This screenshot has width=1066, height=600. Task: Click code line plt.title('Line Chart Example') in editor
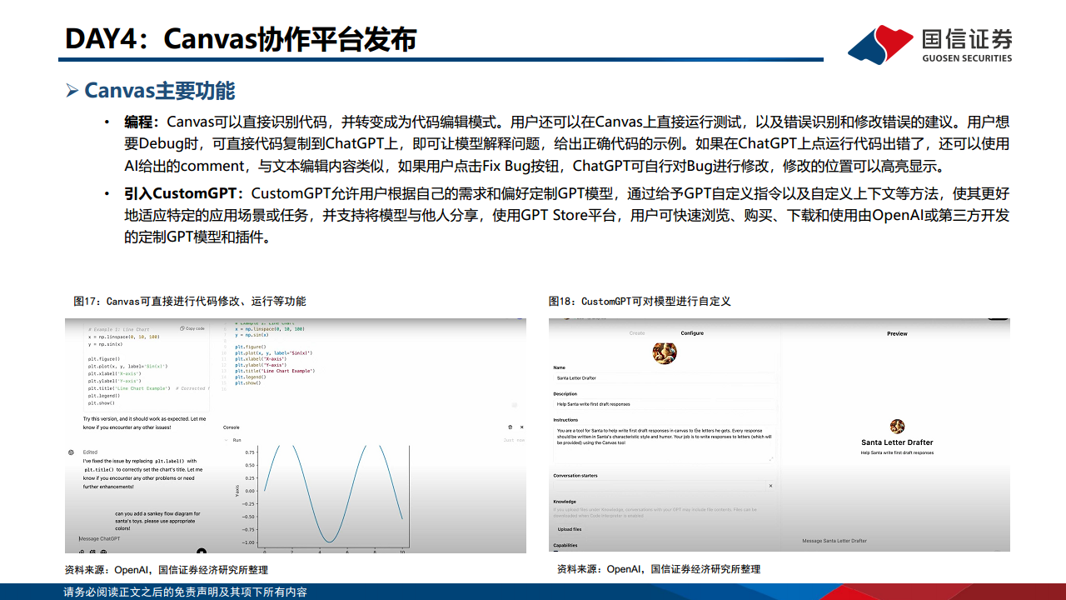pyautogui.click(x=274, y=370)
